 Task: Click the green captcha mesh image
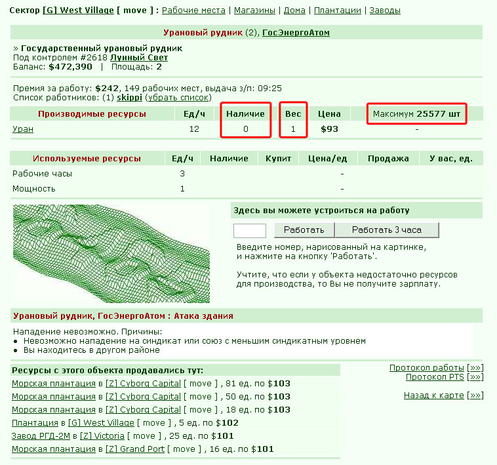point(111,254)
